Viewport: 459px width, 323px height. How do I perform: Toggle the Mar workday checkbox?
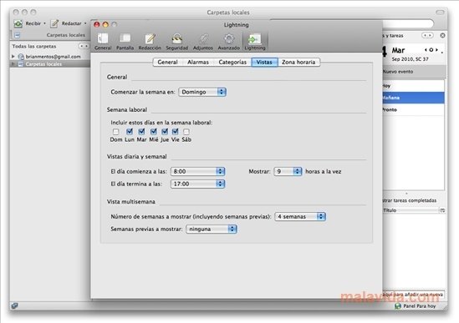141,132
